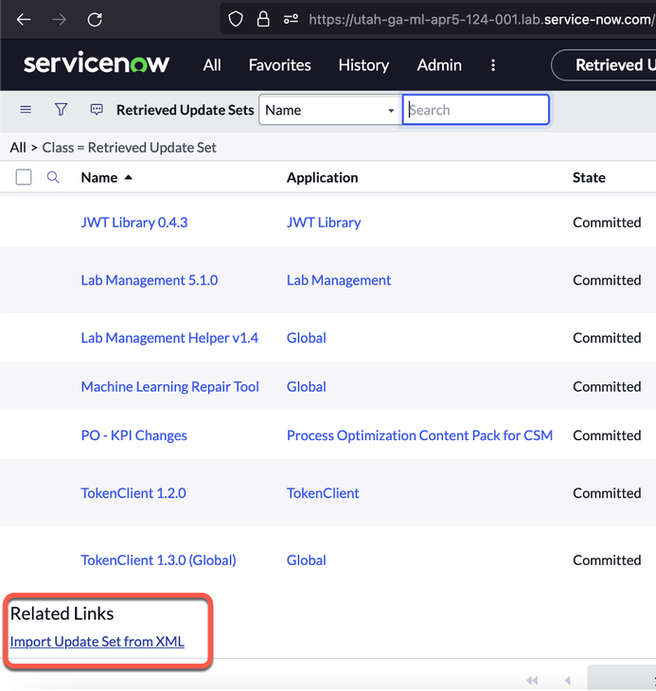
Task: Open site permissions icon in address bar
Action: [x=291, y=19]
